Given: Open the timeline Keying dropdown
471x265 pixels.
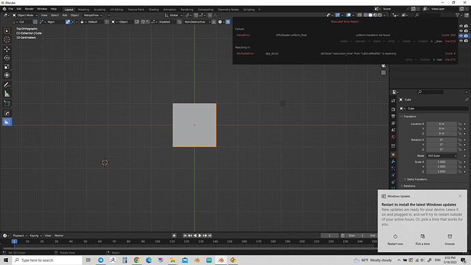Looking at the screenshot, I should (35, 236).
